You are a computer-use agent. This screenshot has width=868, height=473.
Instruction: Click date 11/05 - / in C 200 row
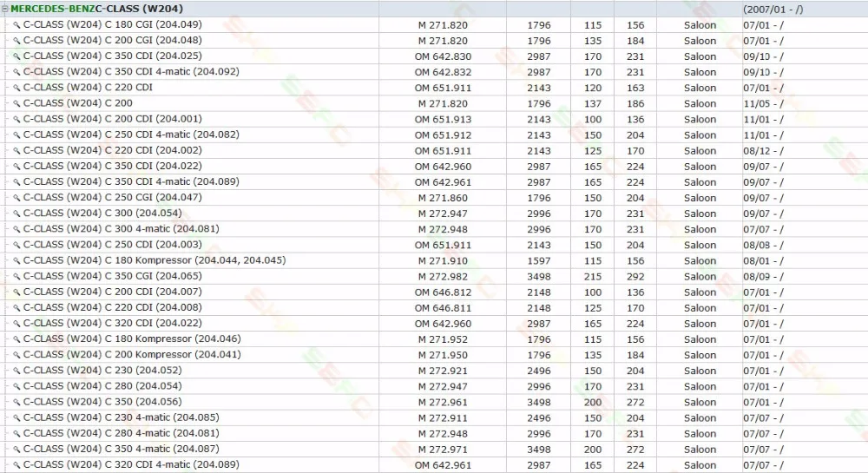point(763,103)
